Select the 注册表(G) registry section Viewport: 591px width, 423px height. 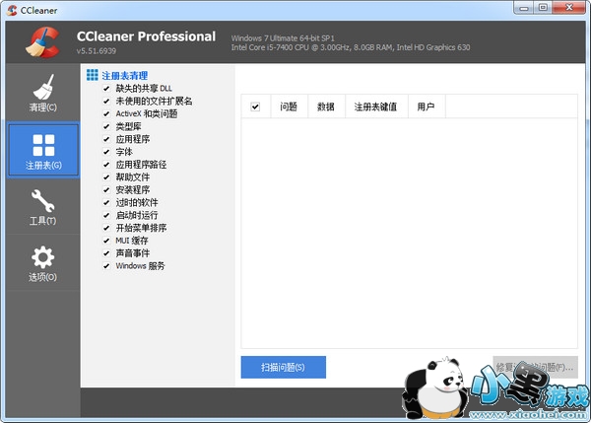pyautogui.click(x=43, y=150)
